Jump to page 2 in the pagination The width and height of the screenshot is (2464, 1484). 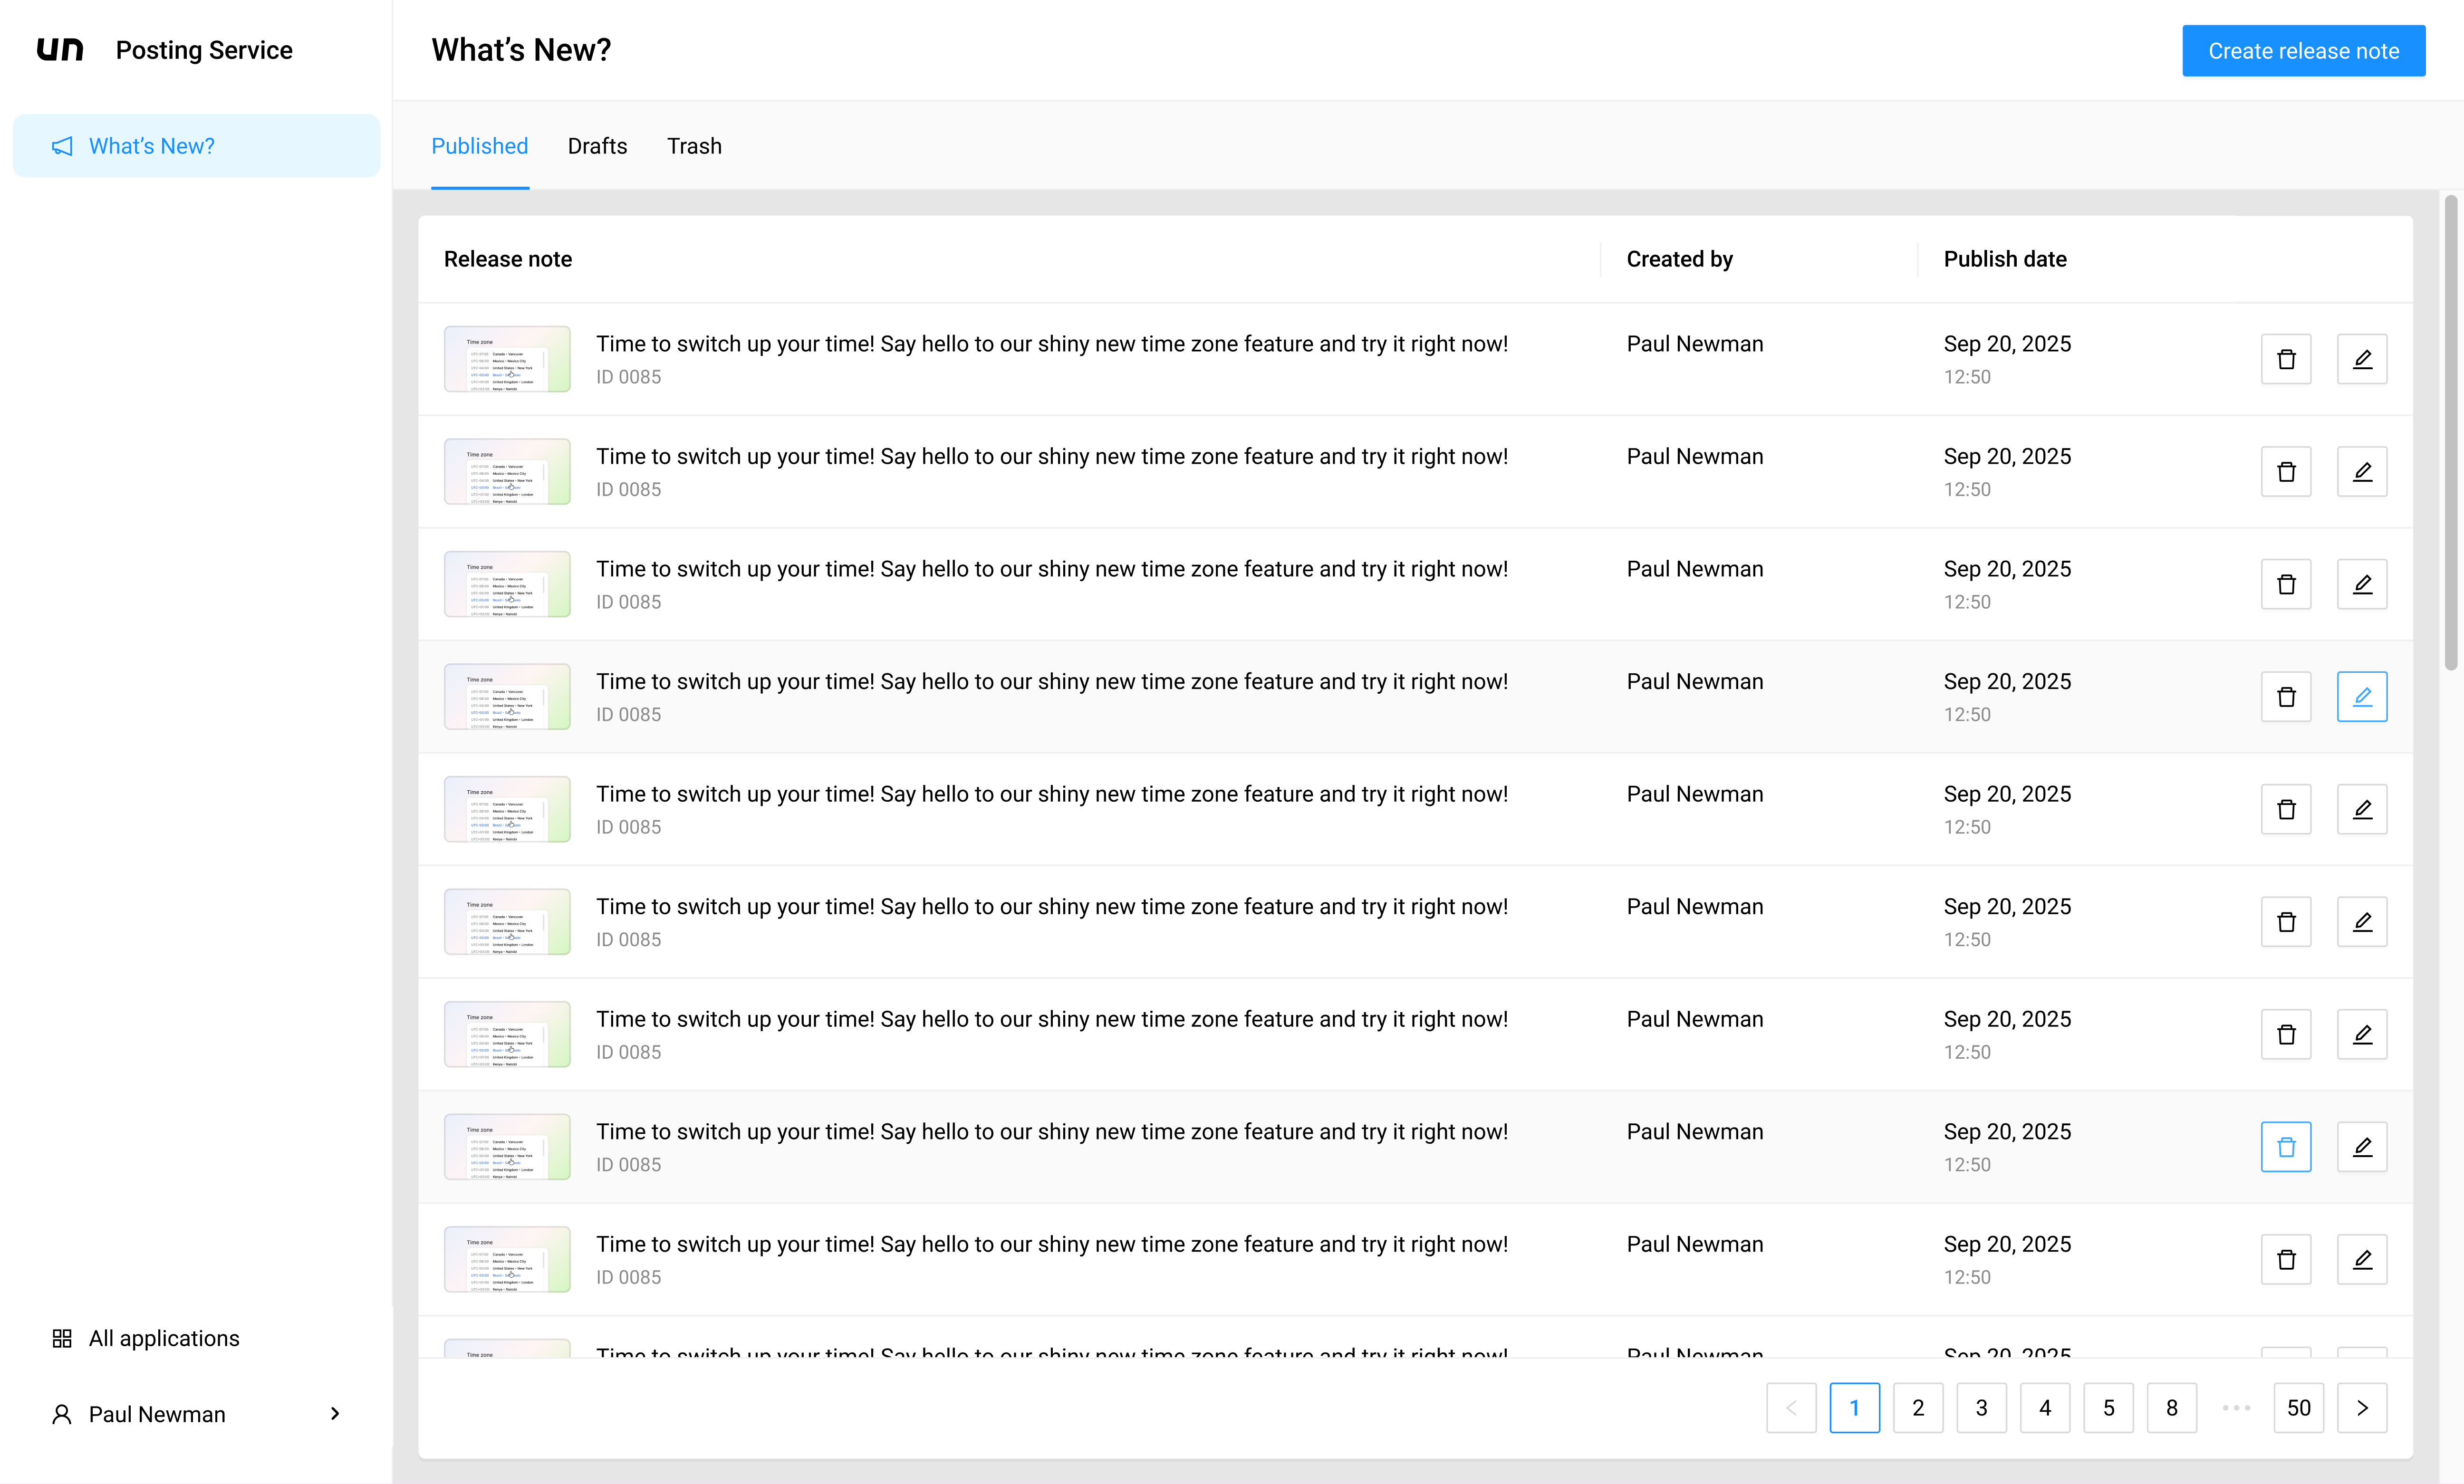(x=1918, y=1407)
